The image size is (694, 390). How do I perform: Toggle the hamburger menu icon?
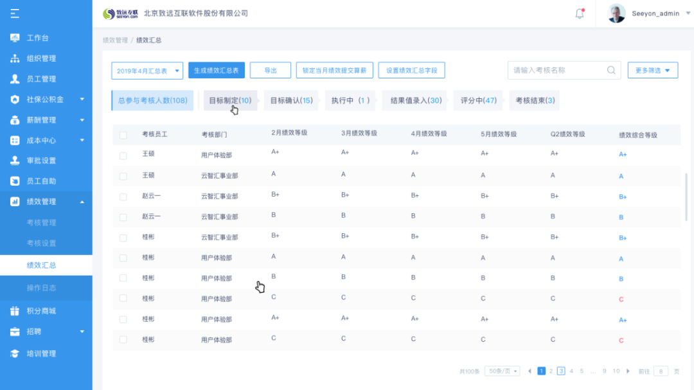(x=15, y=13)
